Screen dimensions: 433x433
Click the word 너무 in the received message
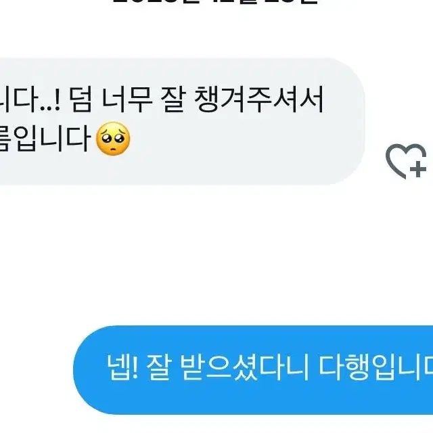click(127, 99)
